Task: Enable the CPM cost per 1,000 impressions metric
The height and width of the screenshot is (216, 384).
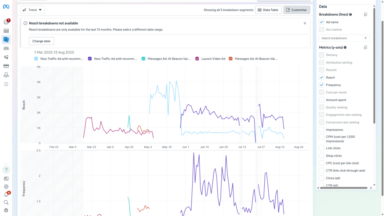Action: [321, 137]
